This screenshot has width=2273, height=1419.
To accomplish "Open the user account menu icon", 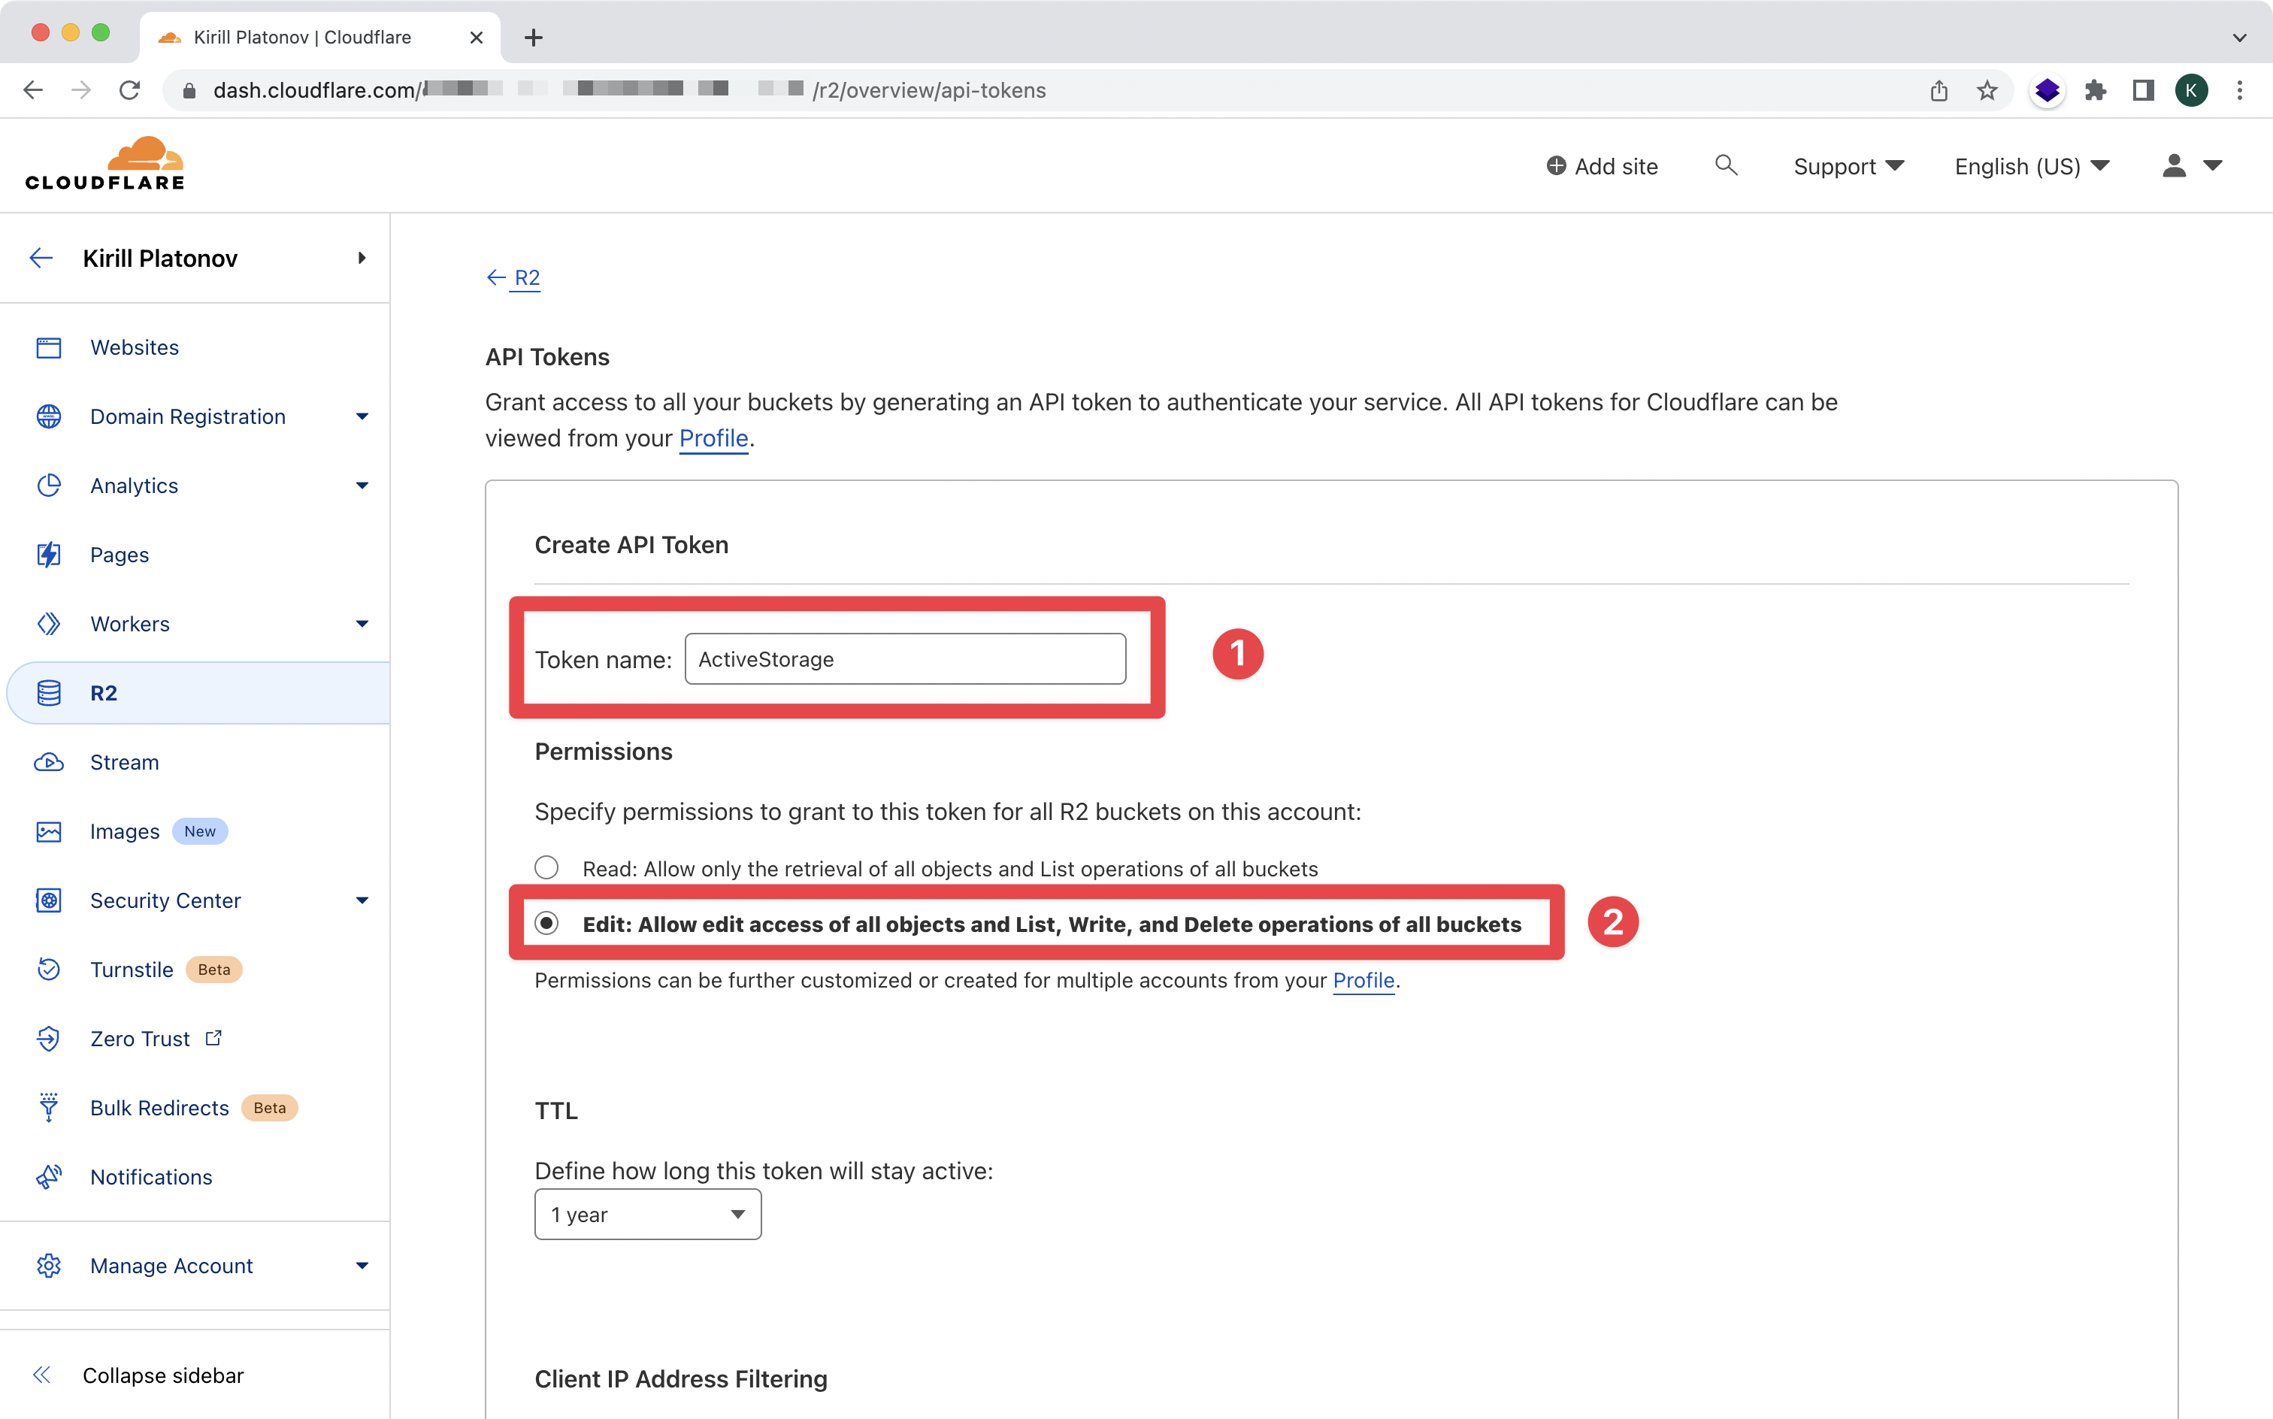I will click(2191, 165).
